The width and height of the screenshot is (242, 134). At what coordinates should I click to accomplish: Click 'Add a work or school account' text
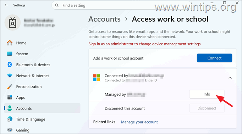pyautogui.click(x=118, y=58)
